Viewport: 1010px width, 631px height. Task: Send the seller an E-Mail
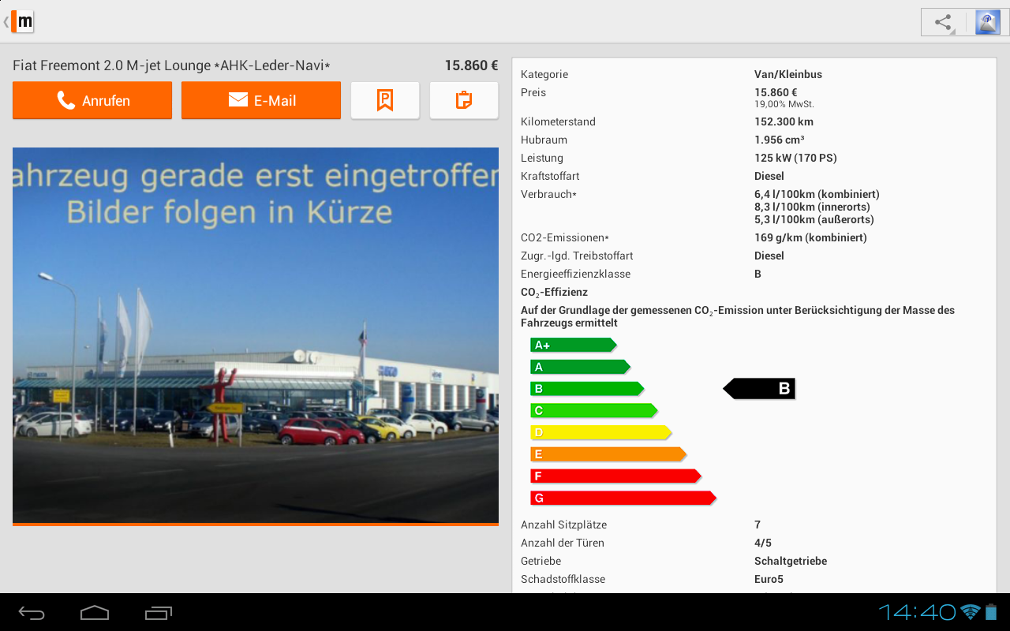261,100
